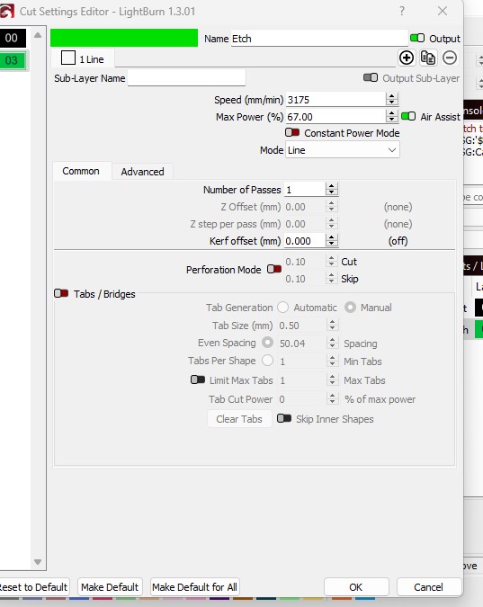Screen dimensions: 483x607
Task: Click the Tab Size spinner arrows
Action: point(332,326)
